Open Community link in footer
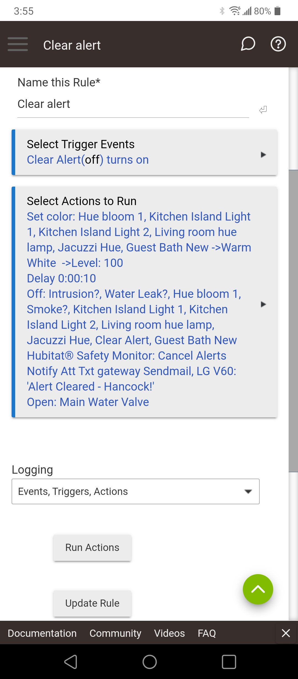The width and height of the screenshot is (298, 679). (115, 633)
